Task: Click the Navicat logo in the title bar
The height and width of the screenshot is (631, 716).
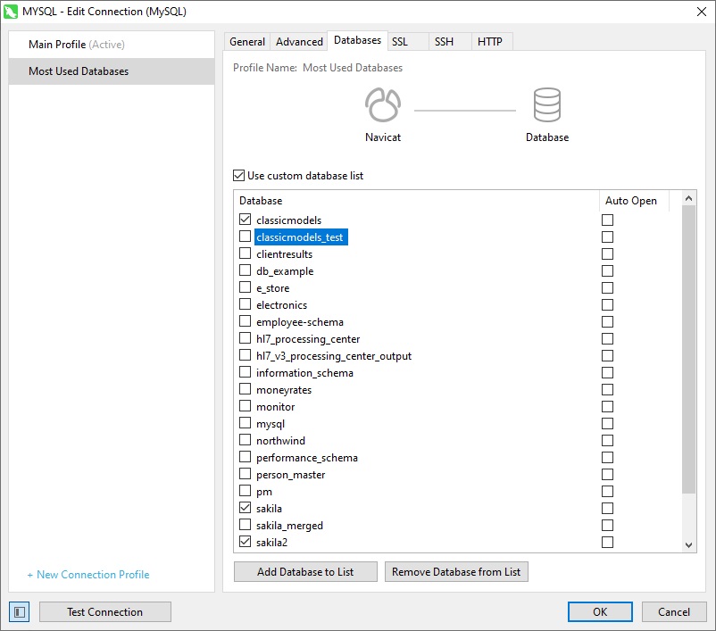Action: point(12,12)
